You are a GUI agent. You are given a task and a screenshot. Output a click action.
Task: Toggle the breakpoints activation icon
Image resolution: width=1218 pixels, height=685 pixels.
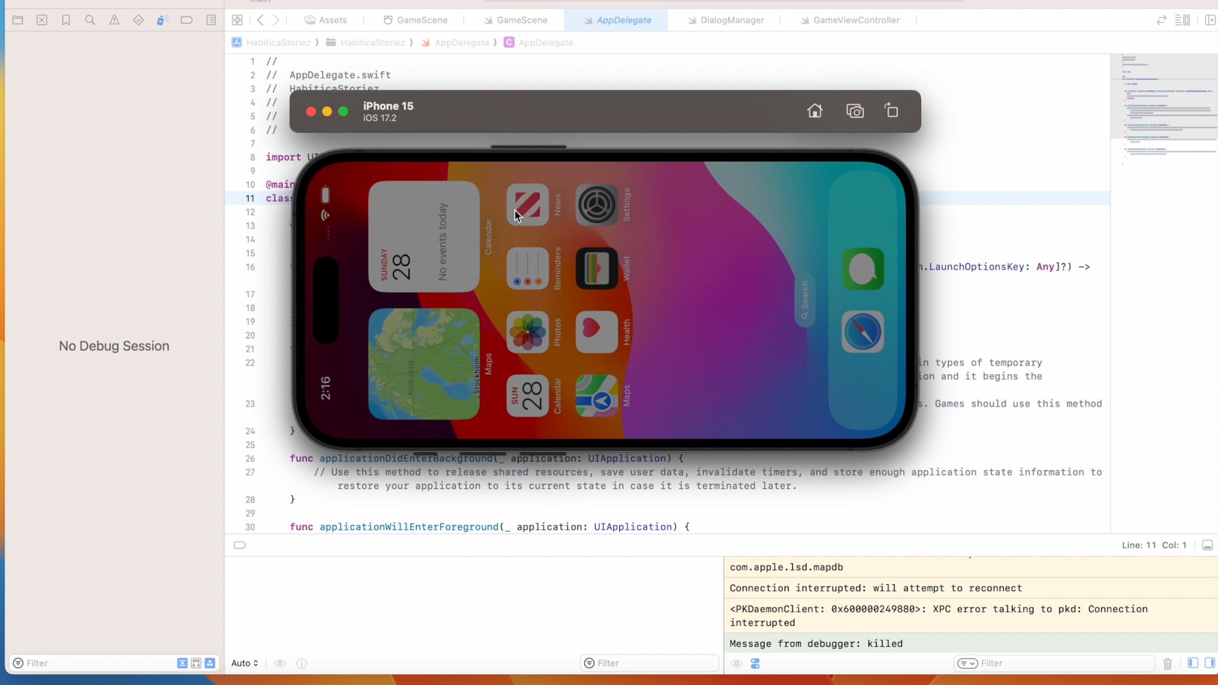(240, 545)
